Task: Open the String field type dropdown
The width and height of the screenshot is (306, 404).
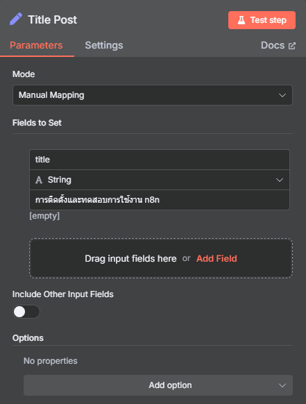Action: [x=160, y=180]
